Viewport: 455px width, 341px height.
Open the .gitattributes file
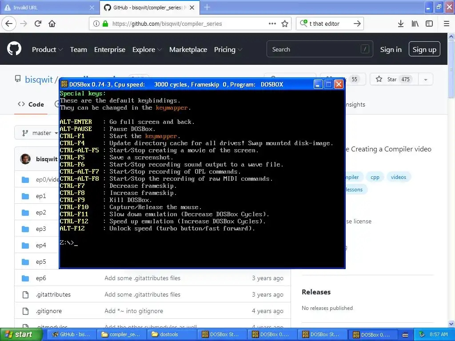pyautogui.click(x=53, y=295)
